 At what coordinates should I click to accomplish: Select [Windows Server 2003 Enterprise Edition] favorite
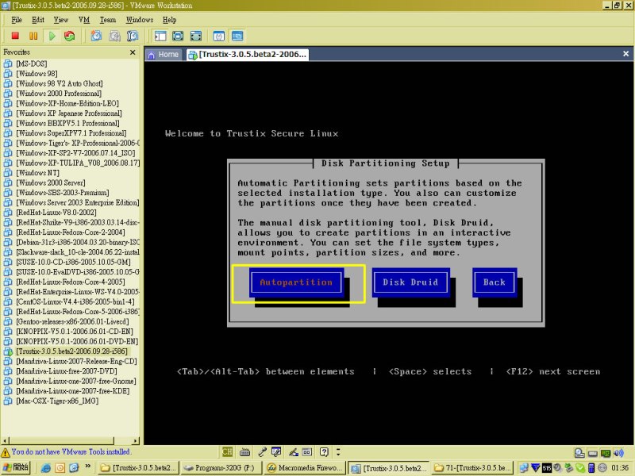pos(77,203)
